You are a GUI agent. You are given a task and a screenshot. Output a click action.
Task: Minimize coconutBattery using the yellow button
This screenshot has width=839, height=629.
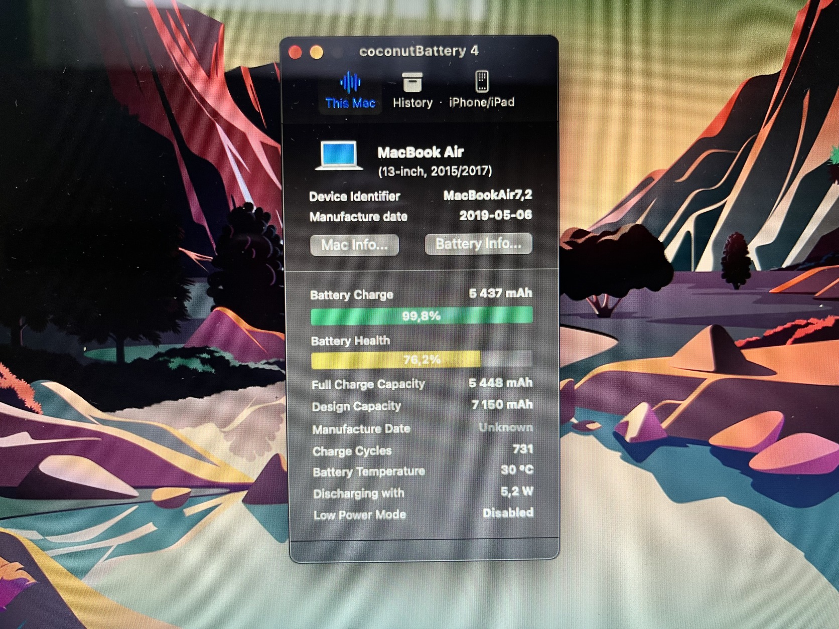click(x=317, y=52)
